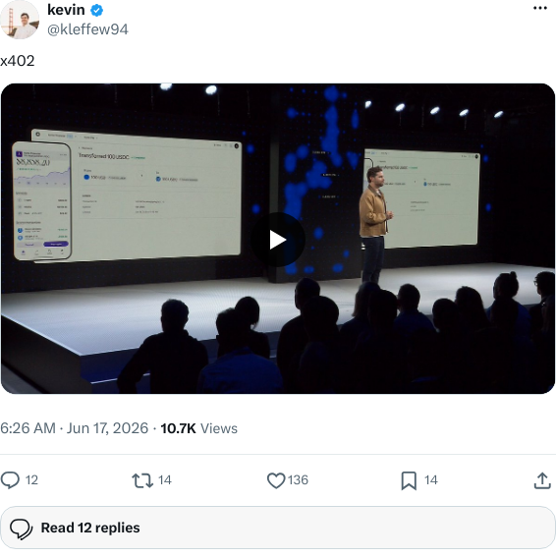The width and height of the screenshot is (556, 557).
Task: Like the tweet with the heart icon
Action: point(276,480)
